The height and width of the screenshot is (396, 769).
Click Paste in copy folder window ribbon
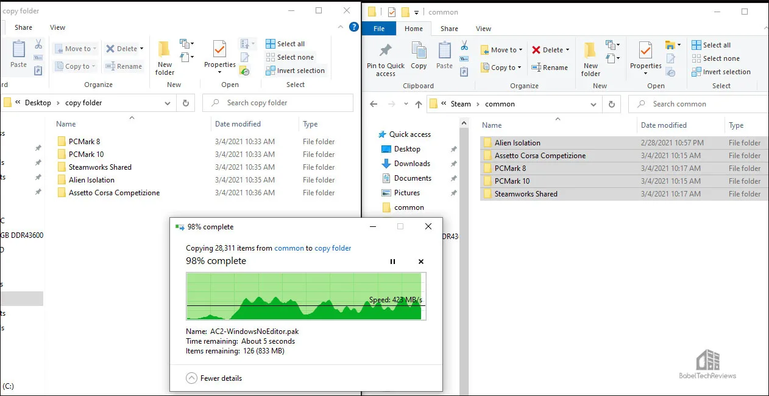pyautogui.click(x=18, y=55)
